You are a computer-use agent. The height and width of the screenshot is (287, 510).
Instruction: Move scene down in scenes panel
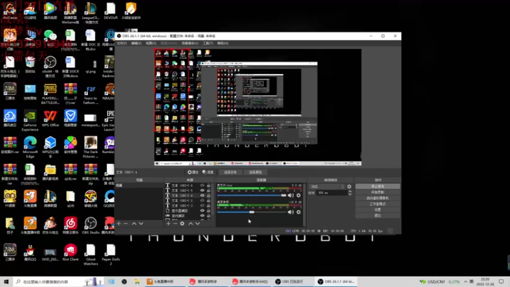click(141, 224)
